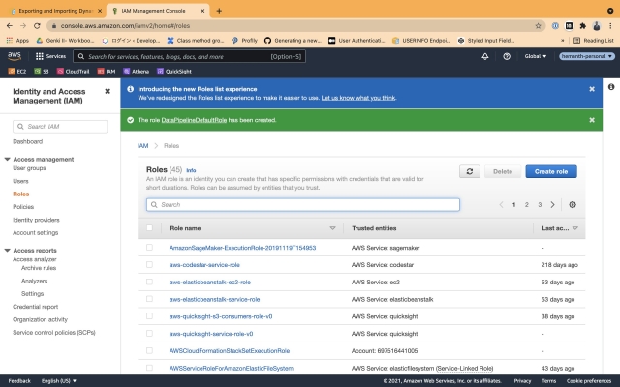The image size is (620, 387).
Task: Select AWSCloudFormationStackSetExecutionRole checkbox
Action: coord(149,350)
